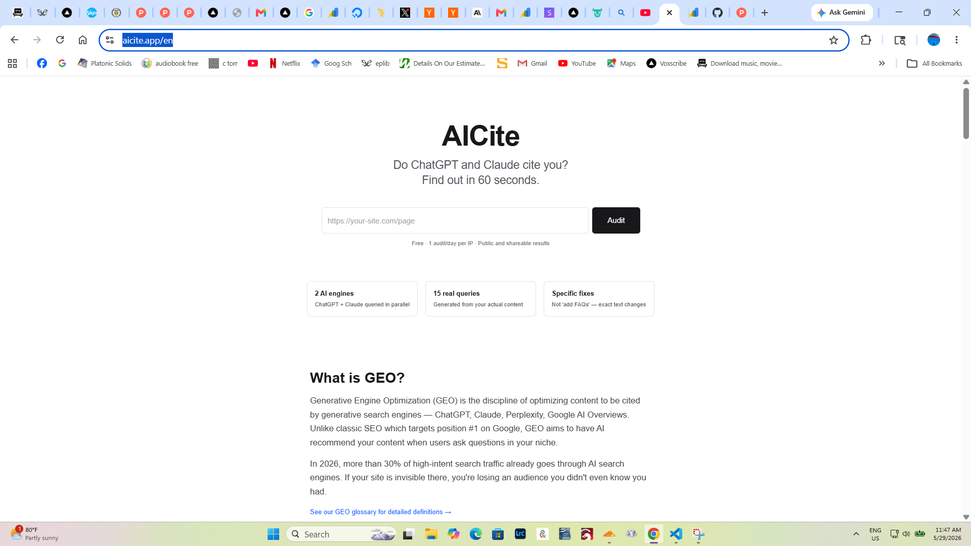Click the scrollbar down arrow
The height and width of the screenshot is (546, 971).
[x=966, y=517]
